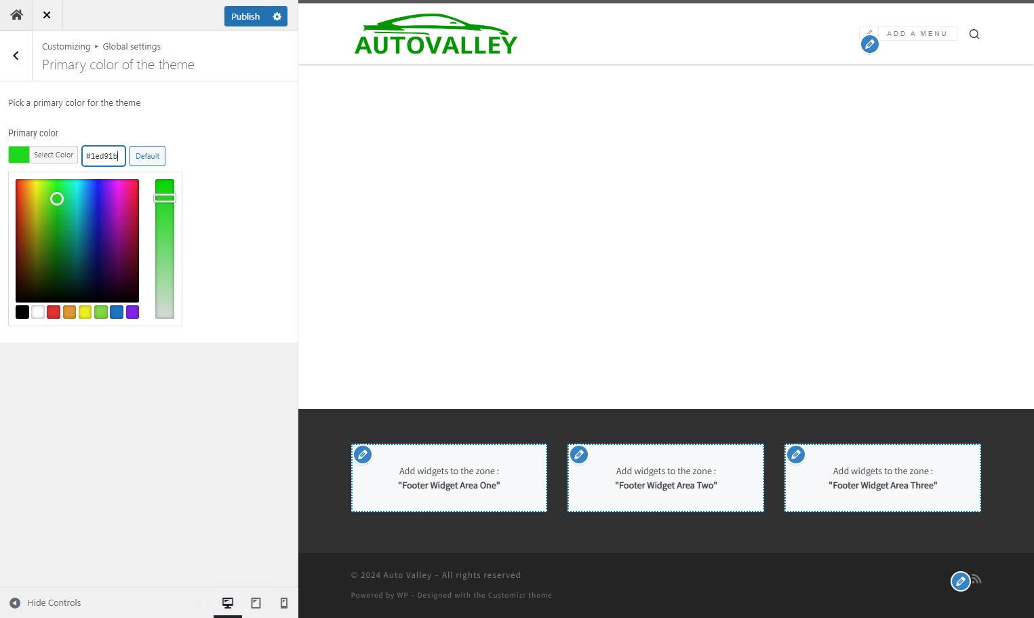1034x618 pixels.
Task: Edit Footer Widget Area Two pencil icon
Action: click(x=579, y=455)
